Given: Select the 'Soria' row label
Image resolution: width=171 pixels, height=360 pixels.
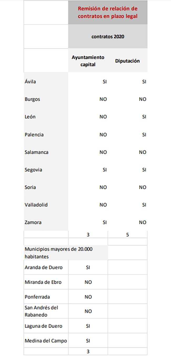Looking at the screenshot, I should click(x=30, y=187).
